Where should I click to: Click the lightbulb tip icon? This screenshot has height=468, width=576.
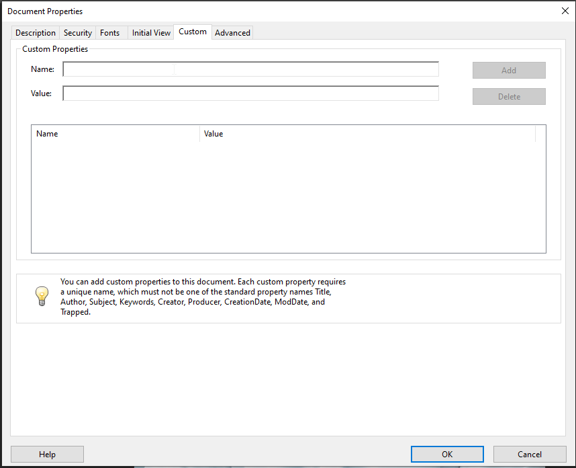[42, 297]
